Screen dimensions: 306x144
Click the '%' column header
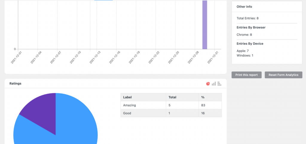210,97
